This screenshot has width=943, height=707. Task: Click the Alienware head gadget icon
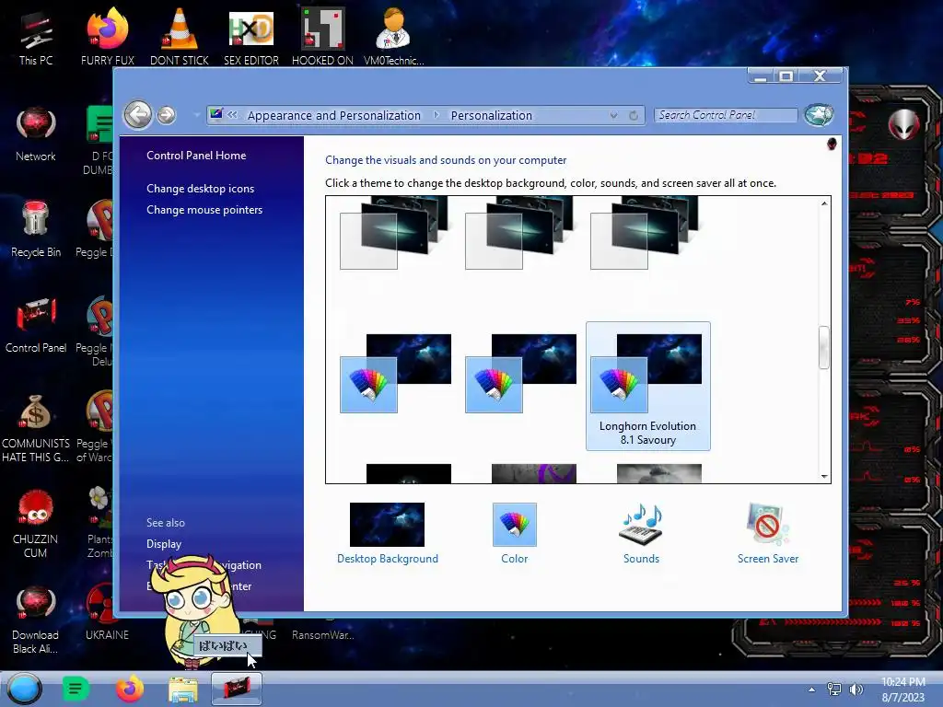coord(903,124)
